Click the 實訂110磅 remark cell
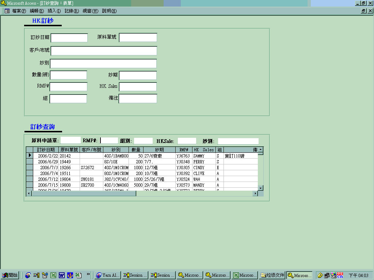Screen dimensions: 374x280 tap(241, 156)
